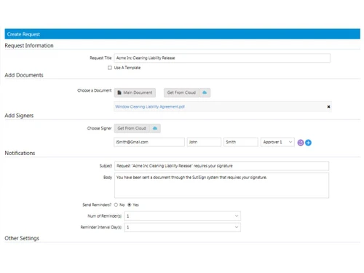Open the Window Cleaning Liability Agreement.pdf link
This screenshot has width=364, height=273.
pos(150,107)
